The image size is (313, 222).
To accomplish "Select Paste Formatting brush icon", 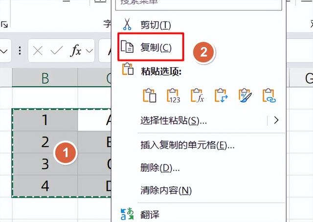I will 245,96.
